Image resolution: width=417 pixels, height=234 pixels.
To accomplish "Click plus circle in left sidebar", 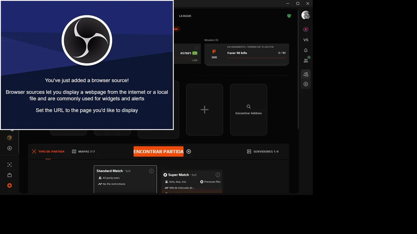I will click(9, 148).
